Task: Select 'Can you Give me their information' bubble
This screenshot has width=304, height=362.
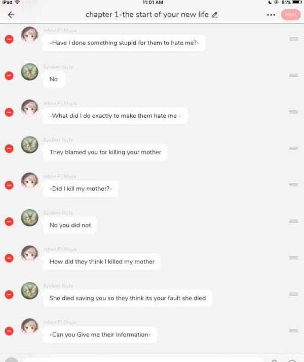Action: [100, 335]
